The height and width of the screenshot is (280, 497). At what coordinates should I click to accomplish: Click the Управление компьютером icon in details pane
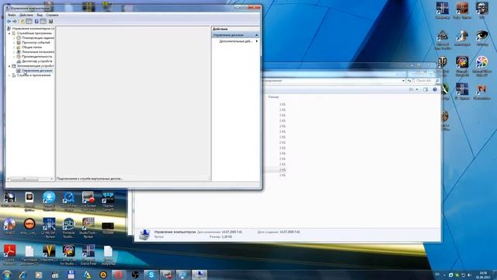144,234
